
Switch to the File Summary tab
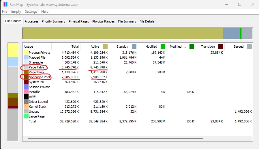pyautogui.click(x=127, y=21)
